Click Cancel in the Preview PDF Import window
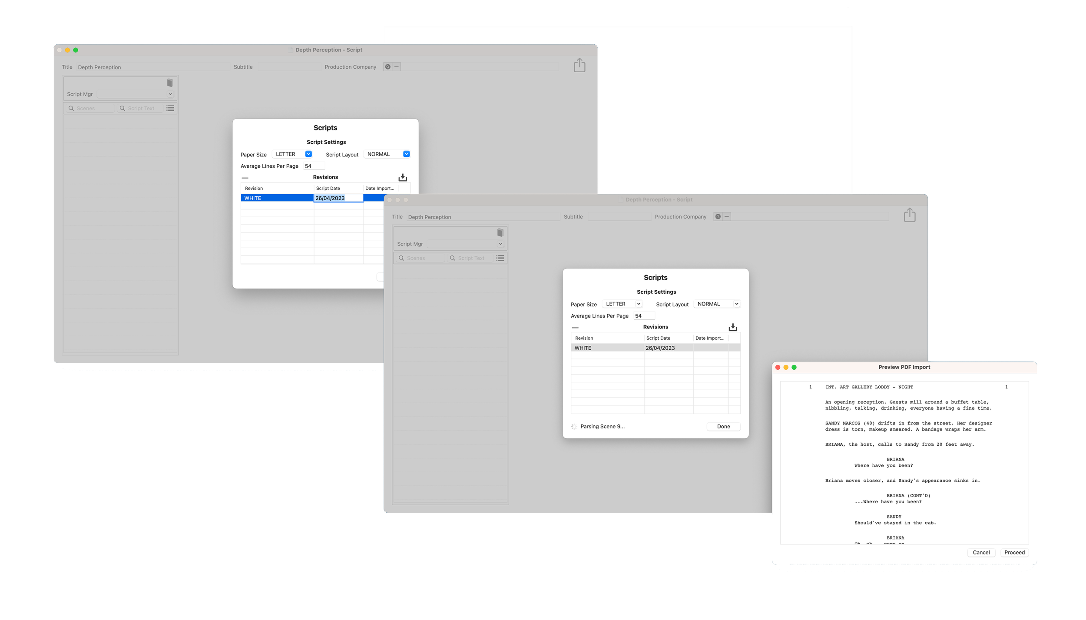The image size is (1086, 620). pos(981,552)
